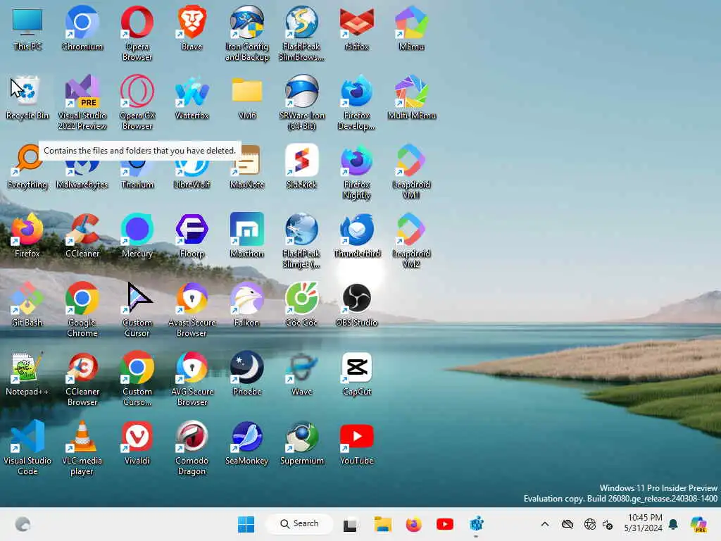Select the Phoebe moon icon
Image resolution: width=721 pixels, height=541 pixels.
point(247,373)
